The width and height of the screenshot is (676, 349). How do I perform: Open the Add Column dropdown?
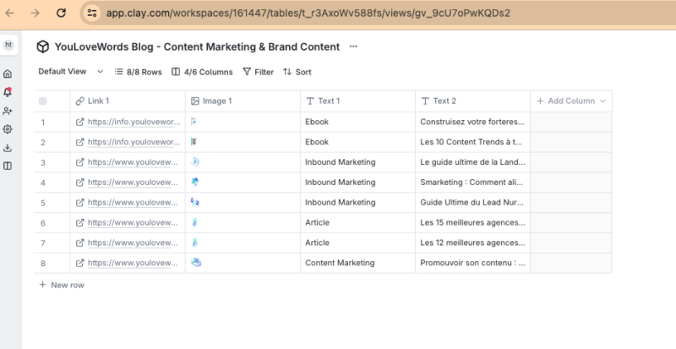click(x=571, y=101)
